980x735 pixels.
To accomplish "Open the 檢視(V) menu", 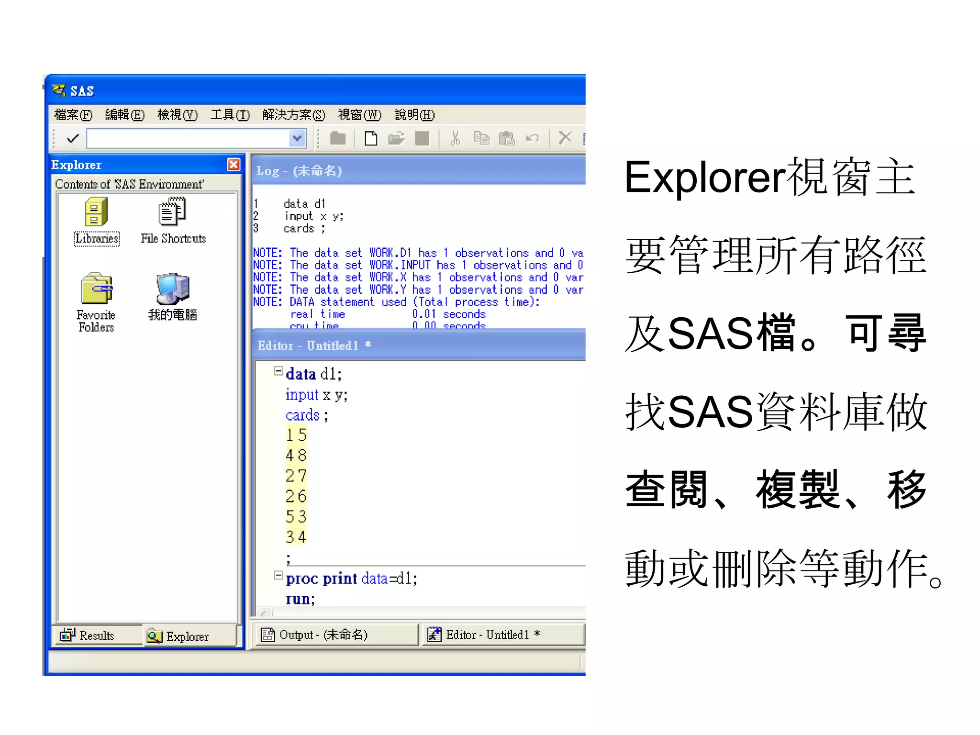I will pos(177,115).
